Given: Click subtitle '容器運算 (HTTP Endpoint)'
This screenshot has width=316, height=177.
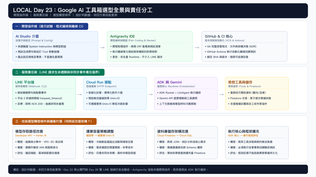Looking at the screenshot, I should click(x=101, y=86).
